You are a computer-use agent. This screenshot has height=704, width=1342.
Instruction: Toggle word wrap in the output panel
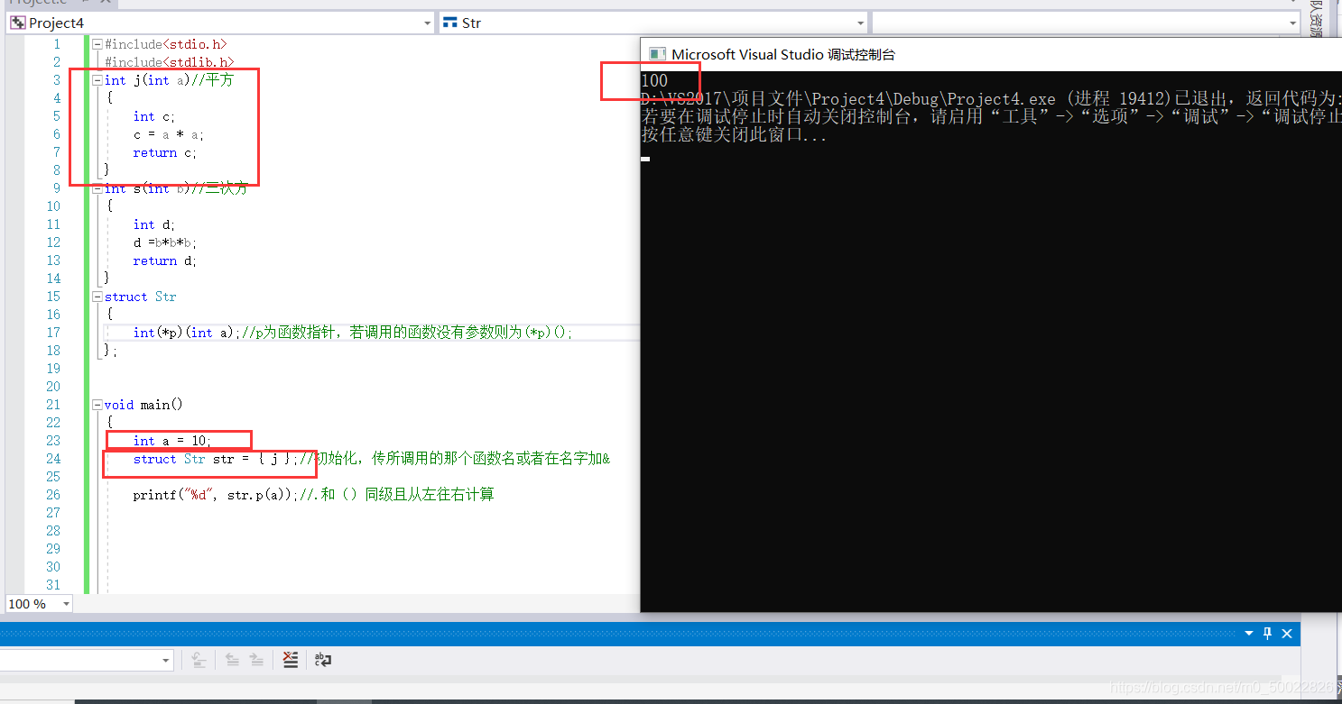323,660
